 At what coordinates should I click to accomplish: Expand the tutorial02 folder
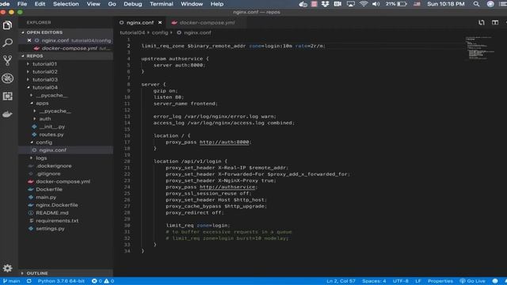pyautogui.click(x=44, y=72)
